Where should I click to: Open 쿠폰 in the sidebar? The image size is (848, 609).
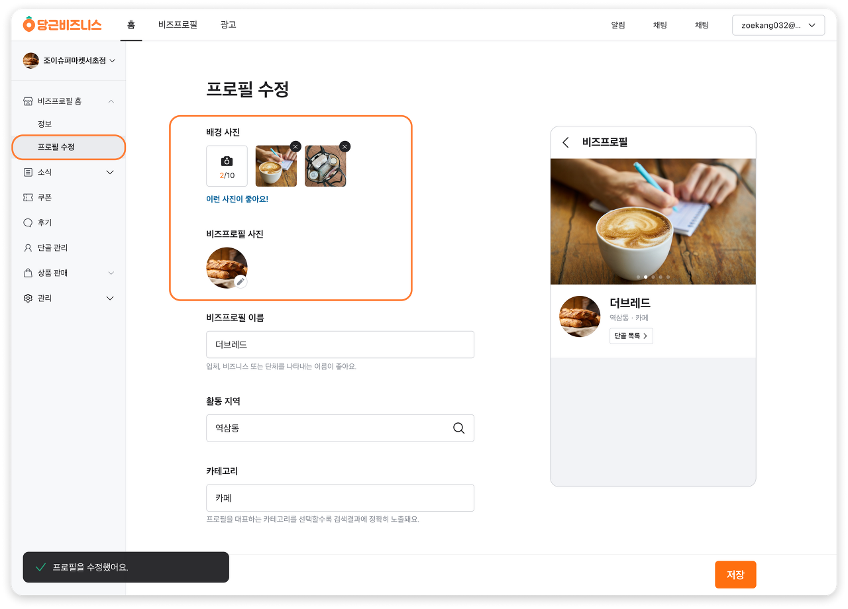[x=44, y=197]
